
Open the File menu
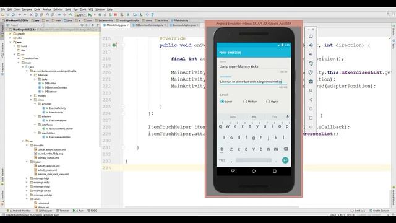coord(3,9)
